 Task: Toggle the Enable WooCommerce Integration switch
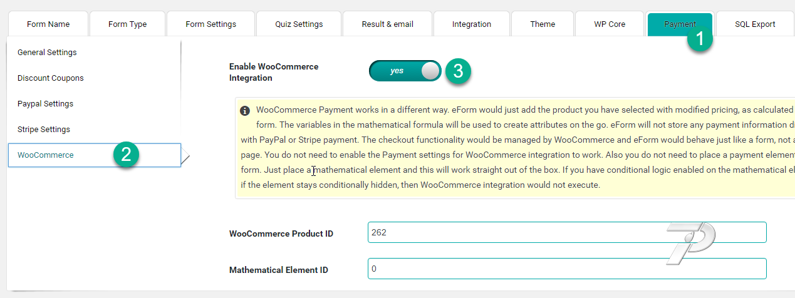pyautogui.click(x=405, y=71)
